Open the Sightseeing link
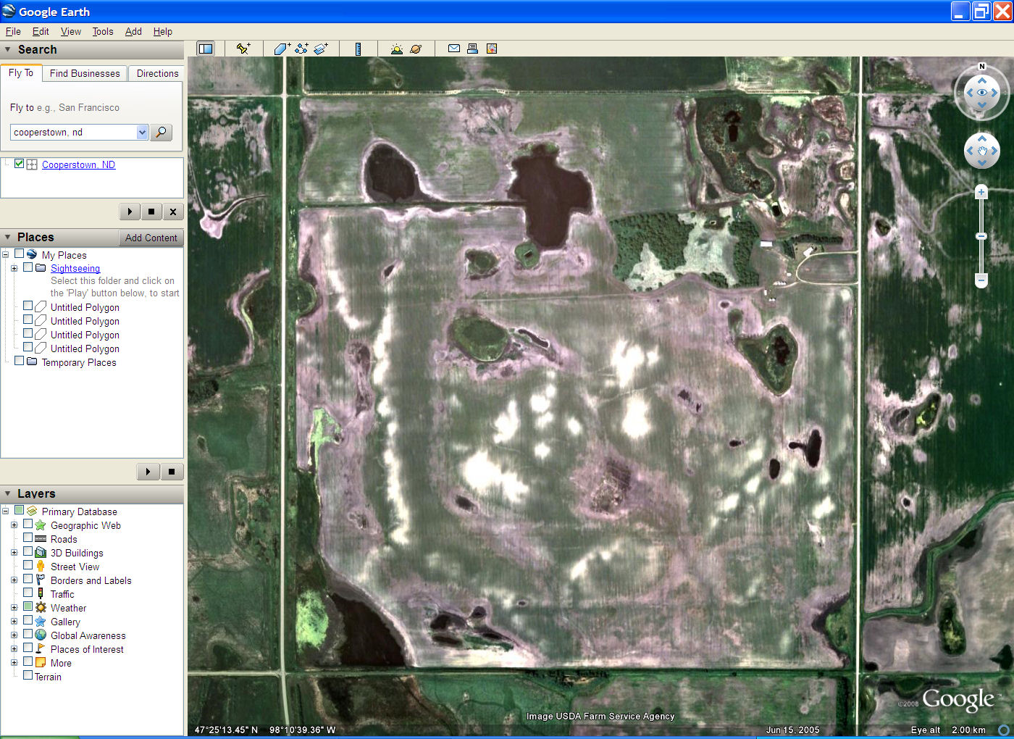This screenshot has width=1014, height=739. [x=75, y=268]
